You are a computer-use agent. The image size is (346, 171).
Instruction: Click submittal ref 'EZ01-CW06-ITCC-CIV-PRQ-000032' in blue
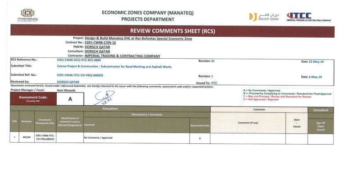pyautogui.click(x=80, y=75)
